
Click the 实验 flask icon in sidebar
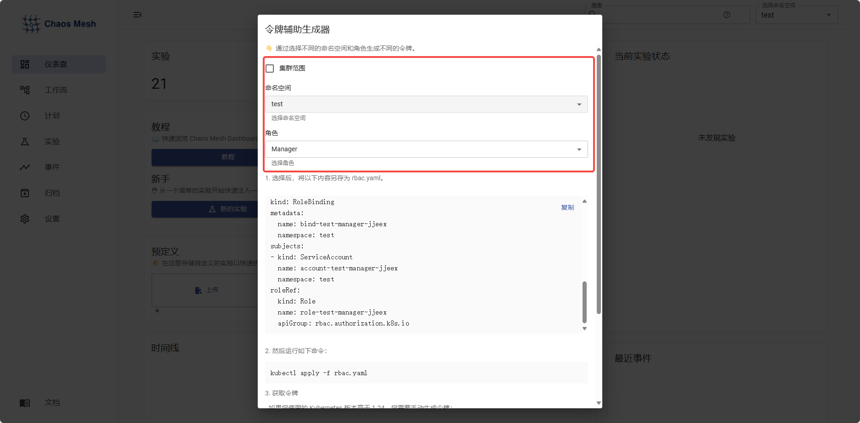(25, 142)
